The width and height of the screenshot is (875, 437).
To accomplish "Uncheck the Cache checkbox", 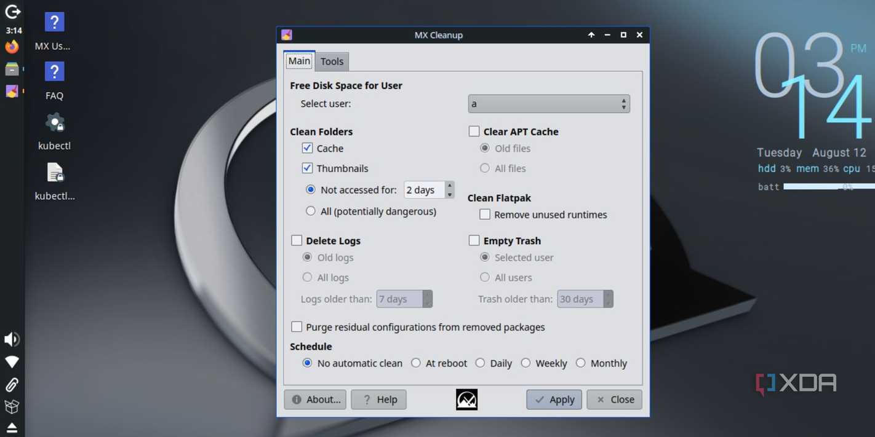I will point(307,148).
